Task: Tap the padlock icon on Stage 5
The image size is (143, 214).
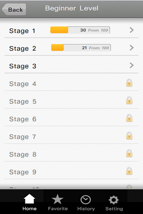Action: point(129,100)
